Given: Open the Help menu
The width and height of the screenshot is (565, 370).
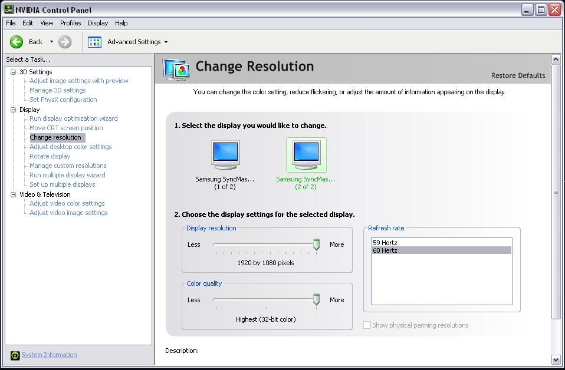Looking at the screenshot, I should tap(121, 23).
